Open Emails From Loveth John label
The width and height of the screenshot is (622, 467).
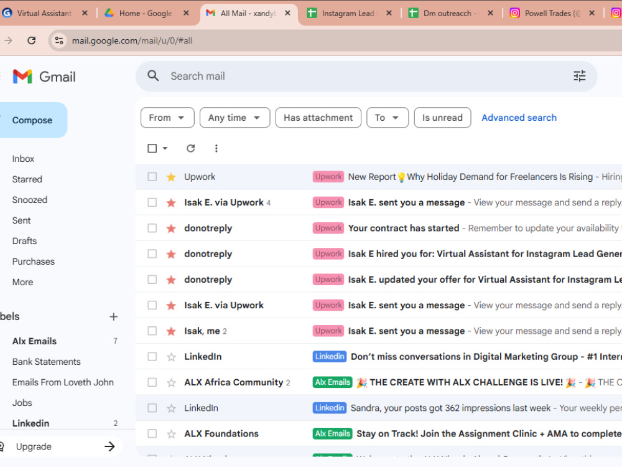pyautogui.click(x=63, y=382)
